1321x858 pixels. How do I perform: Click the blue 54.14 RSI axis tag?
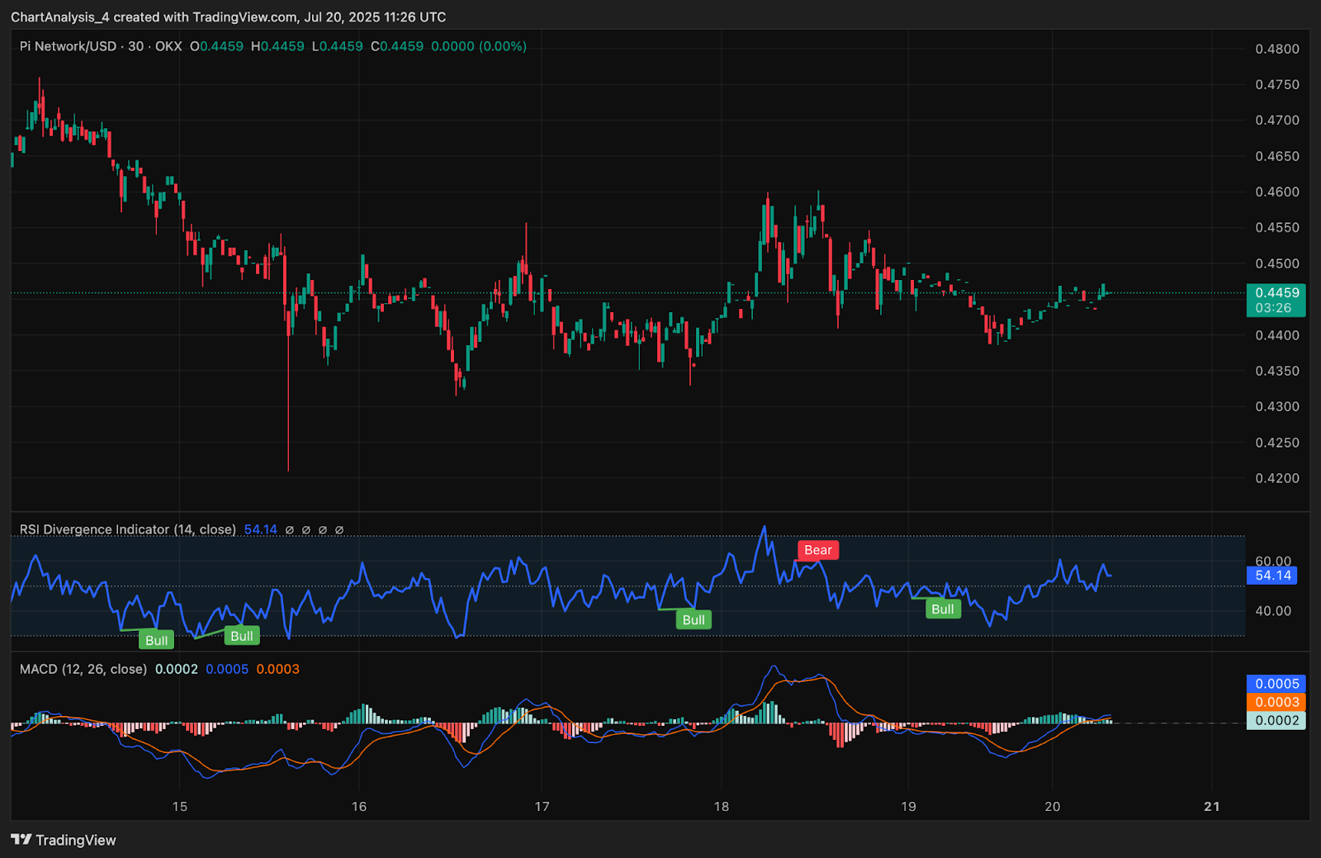1272,576
